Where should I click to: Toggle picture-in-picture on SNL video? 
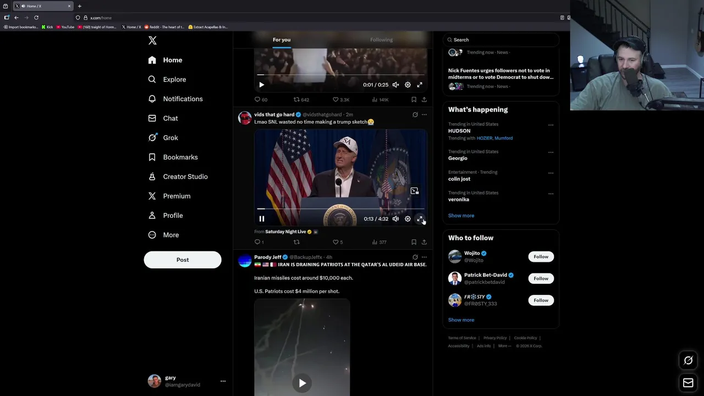(x=414, y=191)
